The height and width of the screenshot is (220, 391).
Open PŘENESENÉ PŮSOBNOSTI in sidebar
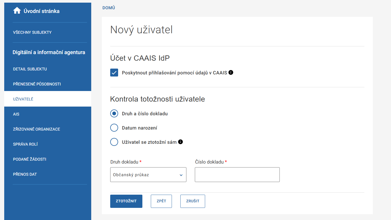pyautogui.click(x=37, y=84)
